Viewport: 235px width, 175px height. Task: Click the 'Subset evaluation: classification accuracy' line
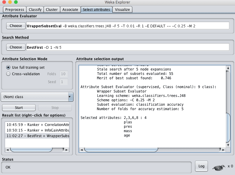140,105
